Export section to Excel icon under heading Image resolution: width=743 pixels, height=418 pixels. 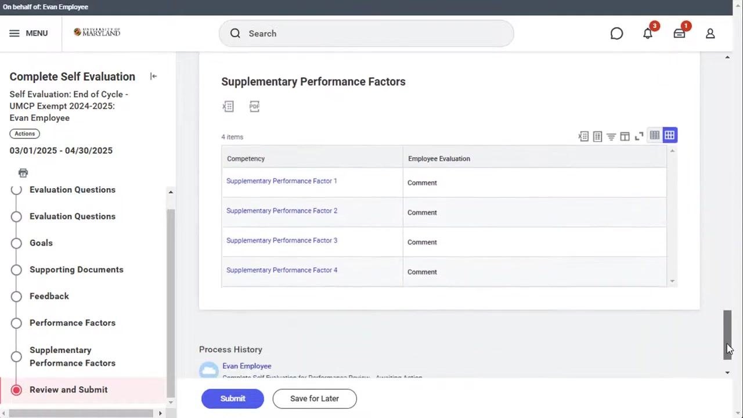coord(228,106)
